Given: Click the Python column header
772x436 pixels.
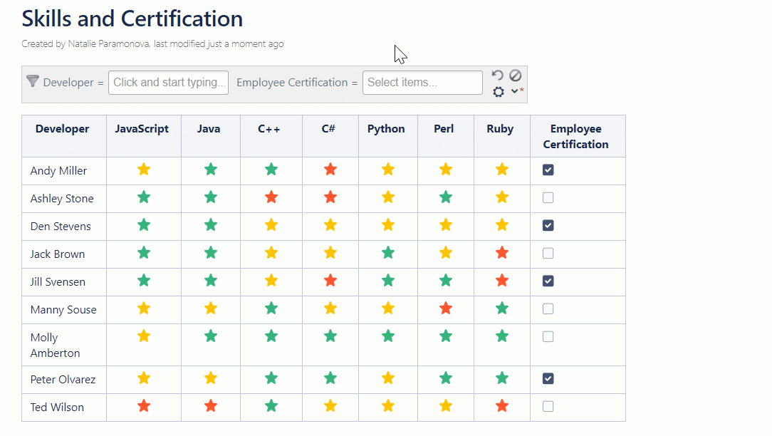Looking at the screenshot, I should [386, 129].
